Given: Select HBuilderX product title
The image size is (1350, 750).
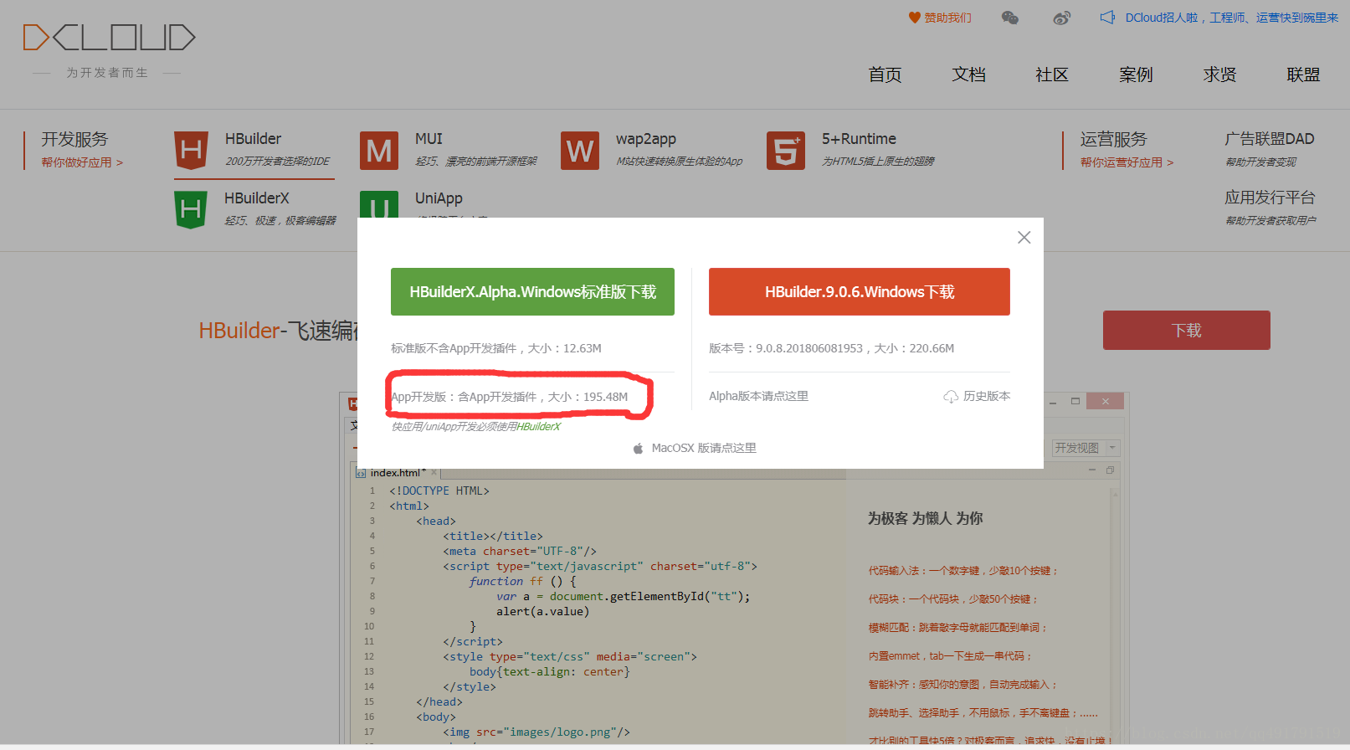Looking at the screenshot, I should pyautogui.click(x=256, y=198).
